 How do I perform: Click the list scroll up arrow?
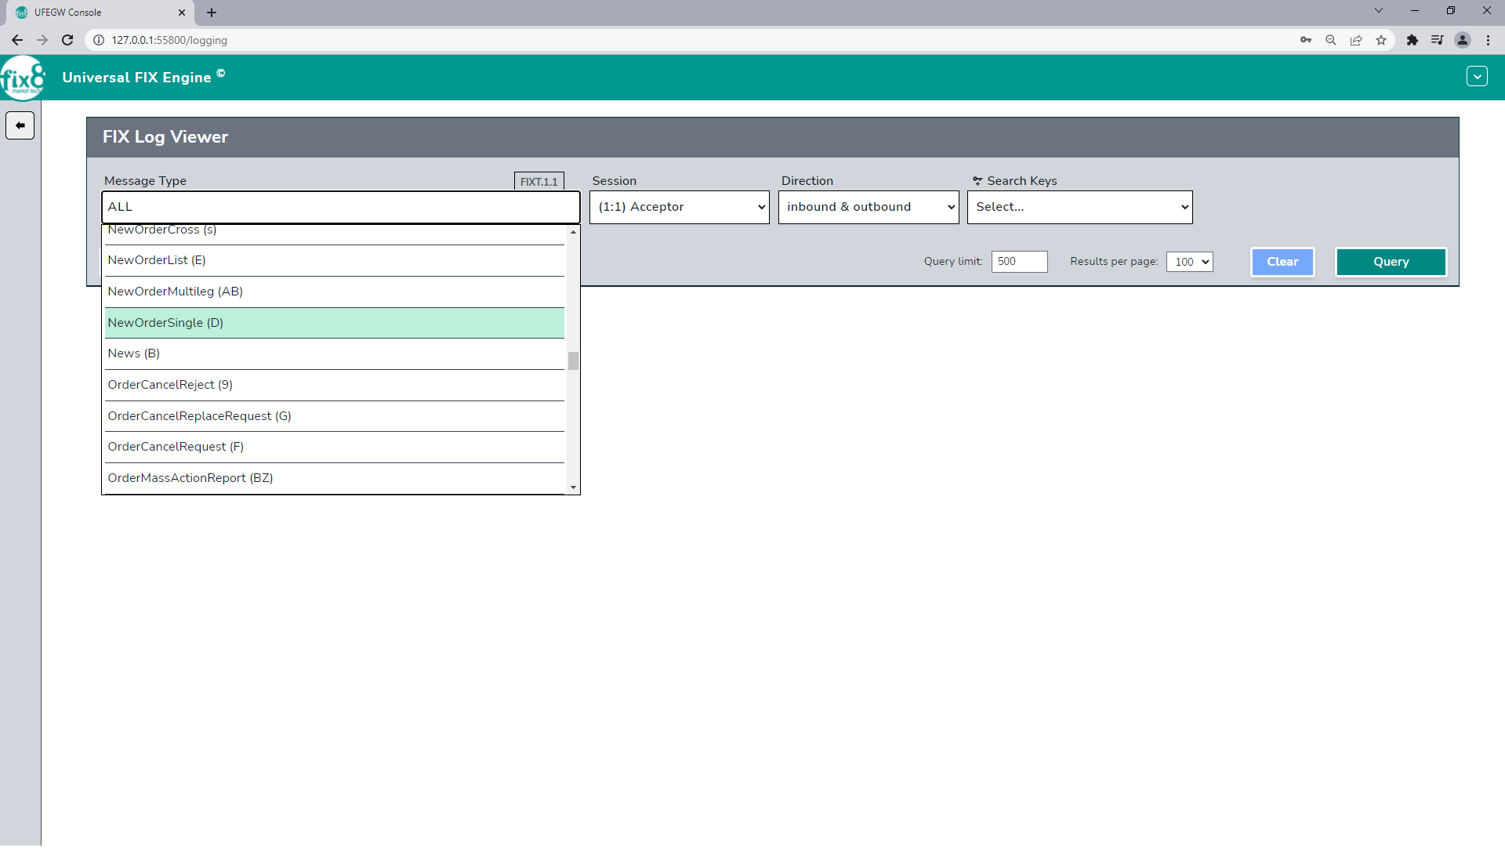click(x=573, y=231)
